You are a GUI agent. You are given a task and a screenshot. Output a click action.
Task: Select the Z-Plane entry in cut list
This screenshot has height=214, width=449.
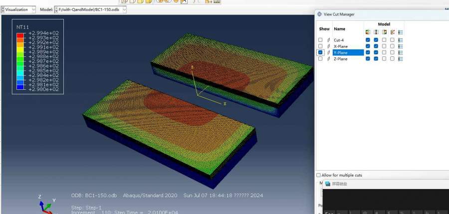[341, 59]
